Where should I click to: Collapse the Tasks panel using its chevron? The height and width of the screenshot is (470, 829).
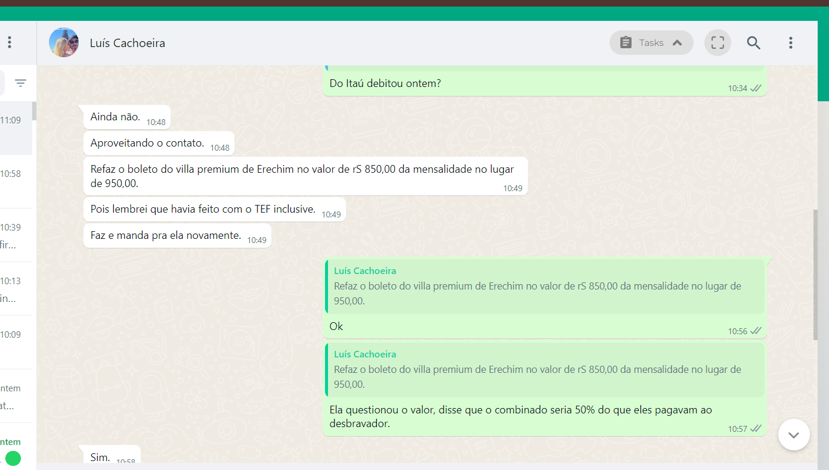point(677,43)
